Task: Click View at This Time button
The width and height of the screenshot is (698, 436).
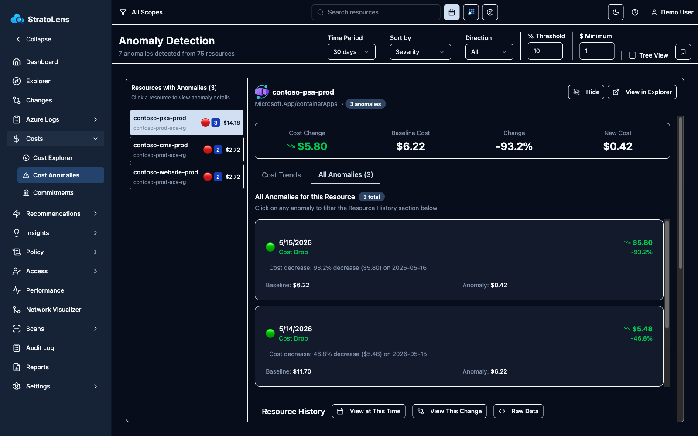Action: [x=369, y=411]
